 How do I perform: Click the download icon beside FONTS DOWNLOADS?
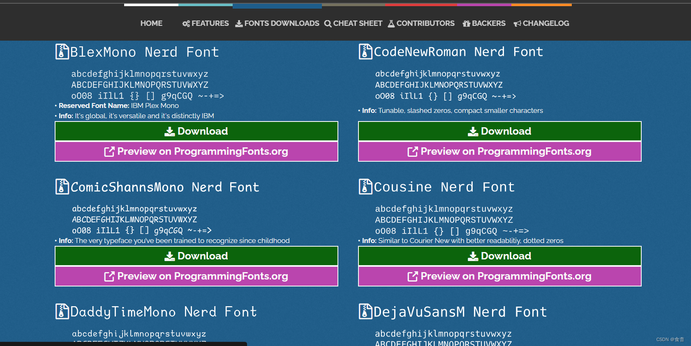tap(239, 24)
